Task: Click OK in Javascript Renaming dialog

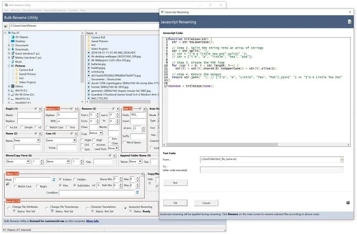Action: (x=175, y=203)
